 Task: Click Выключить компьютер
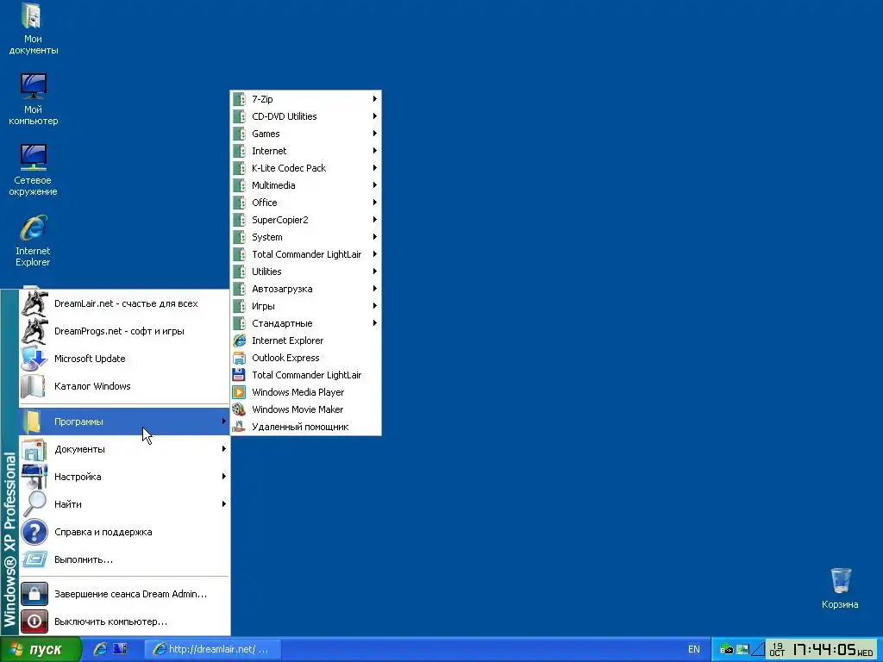(124, 621)
